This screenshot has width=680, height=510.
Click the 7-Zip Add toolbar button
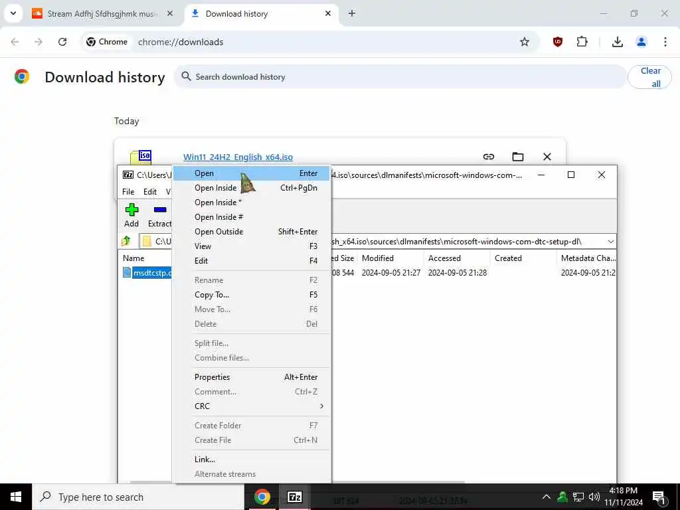[x=131, y=216]
